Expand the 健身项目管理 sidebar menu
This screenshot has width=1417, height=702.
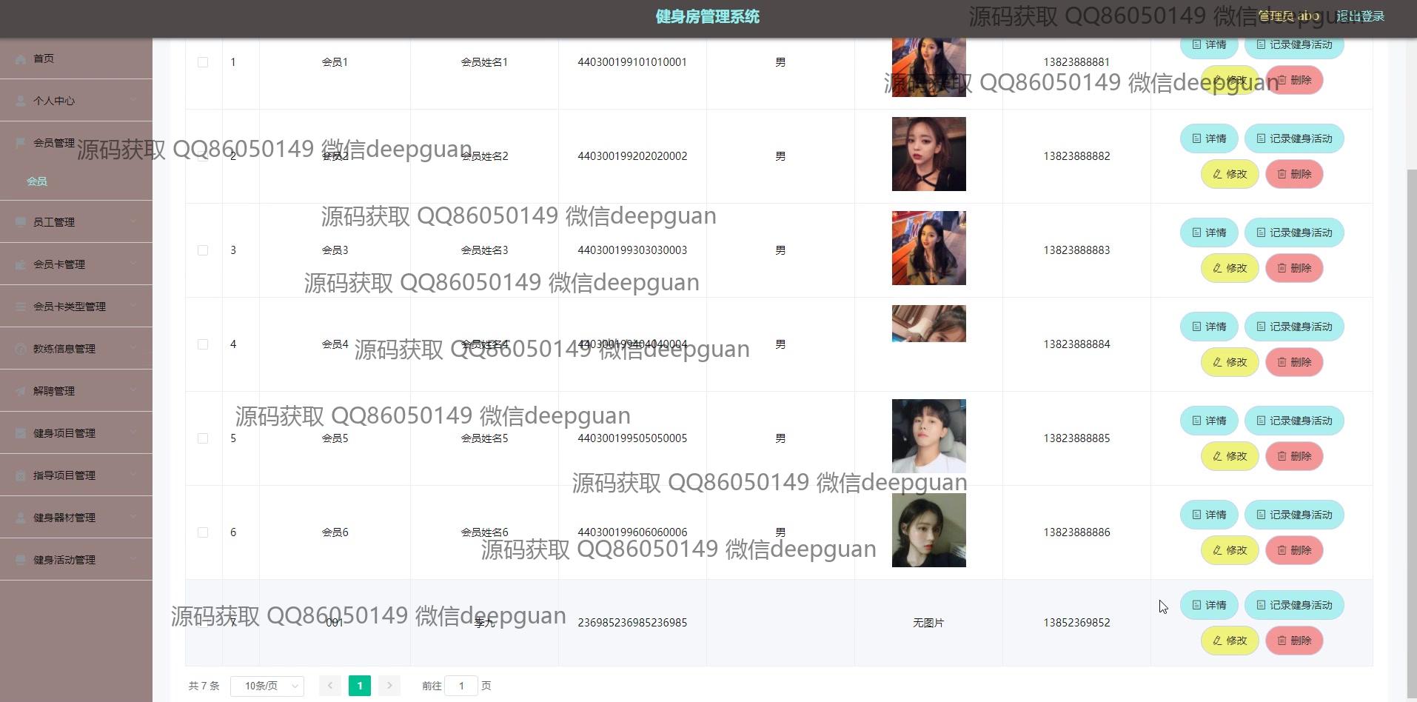tap(76, 433)
